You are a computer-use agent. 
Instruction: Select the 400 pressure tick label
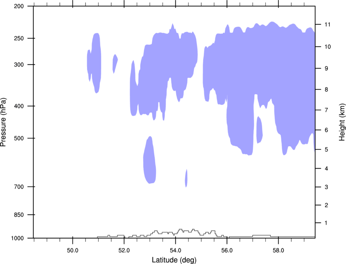point(19,106)
